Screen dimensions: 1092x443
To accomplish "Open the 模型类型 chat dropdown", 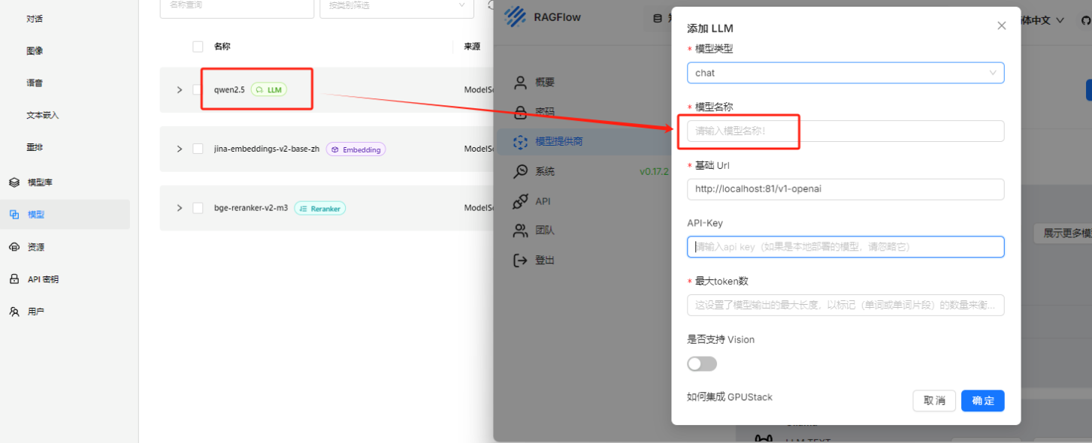I will click(x=845, y=73).
